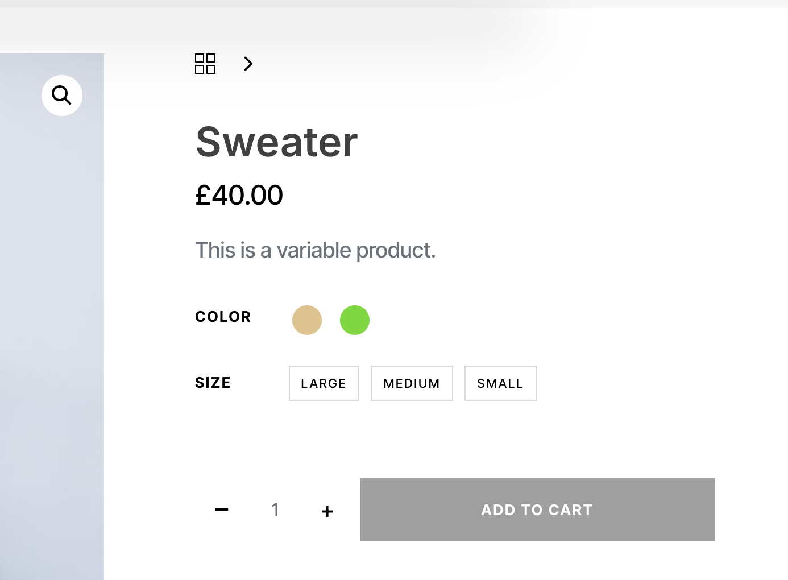The width and height of the screenshot is (788, 580).
Task: Open the product grid view icon
Action: coord(205,64)
